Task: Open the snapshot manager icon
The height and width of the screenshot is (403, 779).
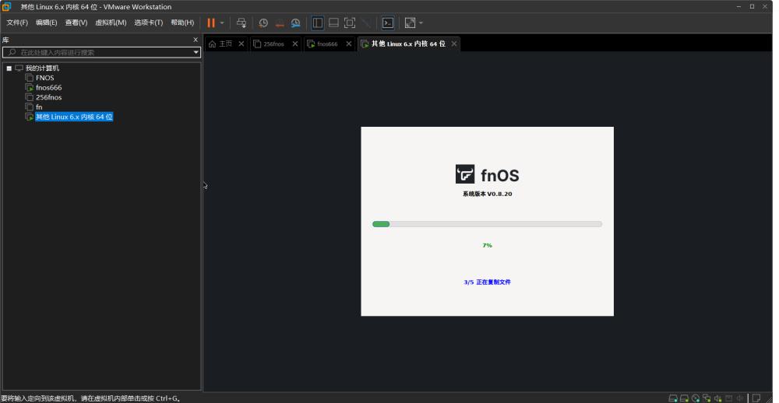Action: click(x=295, y=23)
